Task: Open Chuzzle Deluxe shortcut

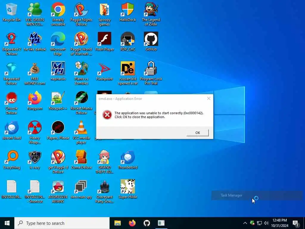Action: [x=12, y=103]
